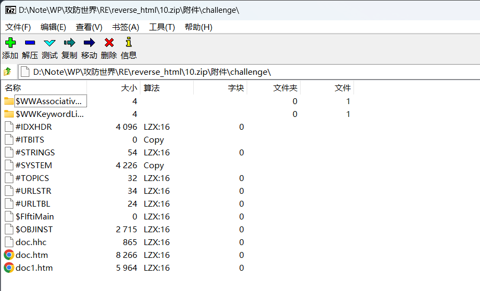480x291 pixels.
Task: Click the Info (信息) yellow i icon
Action: [129, 42]
